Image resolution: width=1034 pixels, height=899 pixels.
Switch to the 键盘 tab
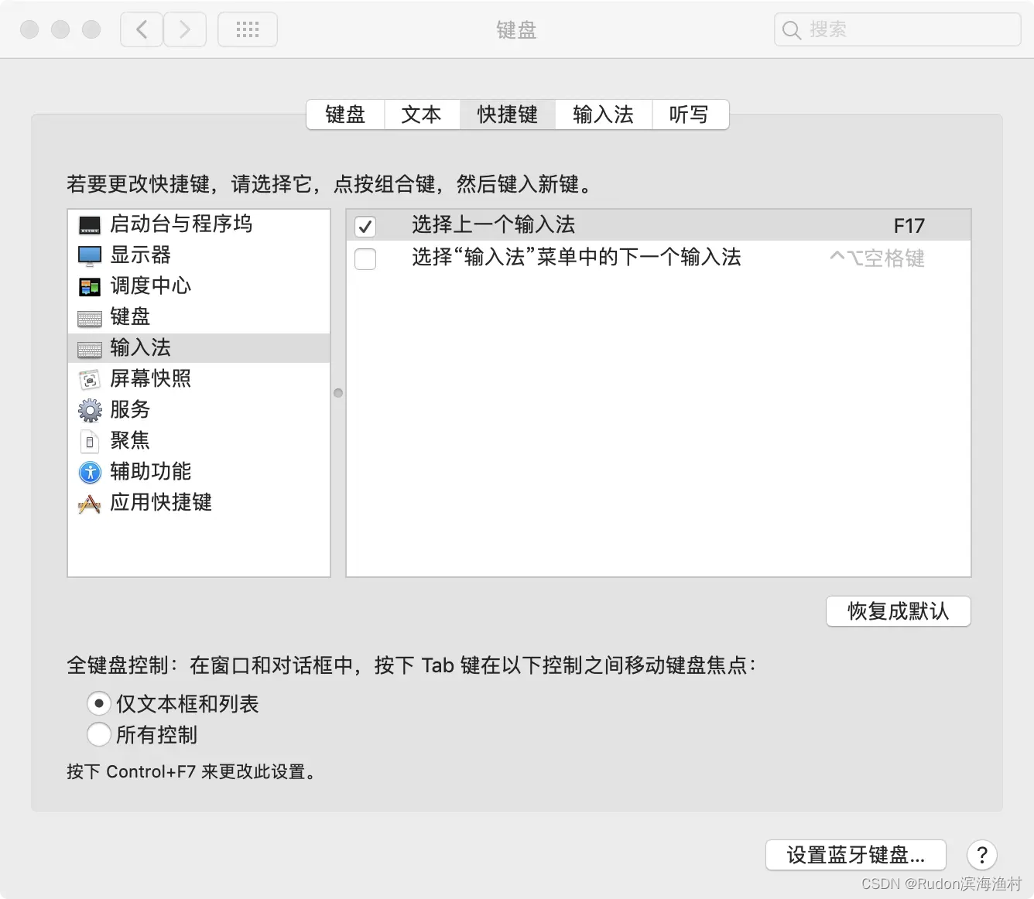345,115
